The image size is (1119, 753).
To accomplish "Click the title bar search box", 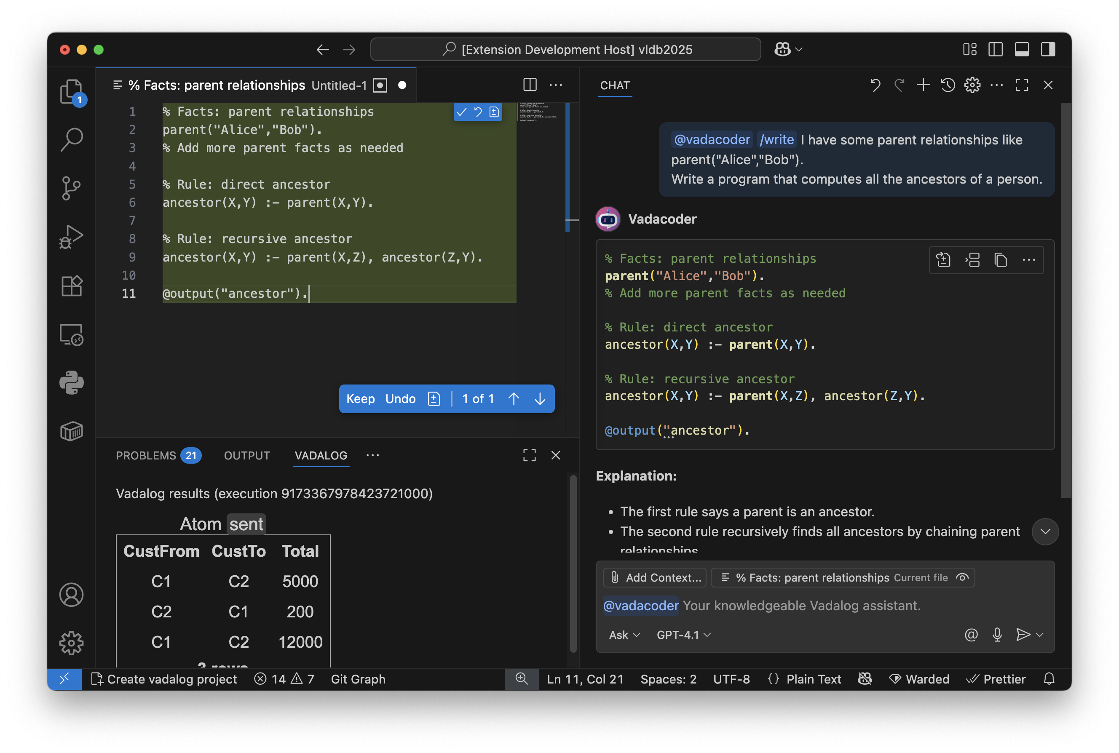I will pos(565,49).
